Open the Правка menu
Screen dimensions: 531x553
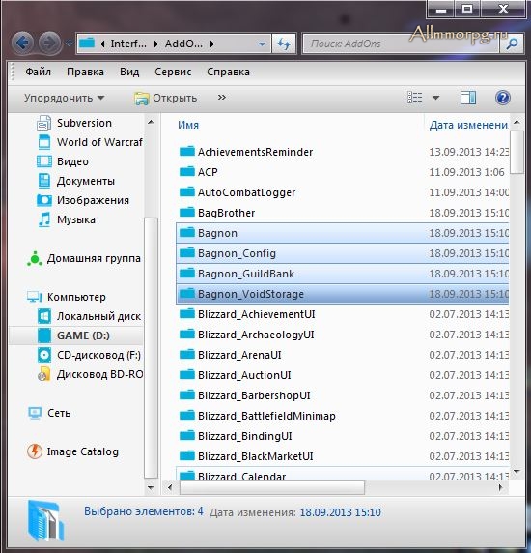point(85,72)
